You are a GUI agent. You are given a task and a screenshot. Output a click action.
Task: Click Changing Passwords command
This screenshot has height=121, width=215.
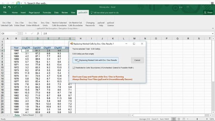[x=90, y=24]
